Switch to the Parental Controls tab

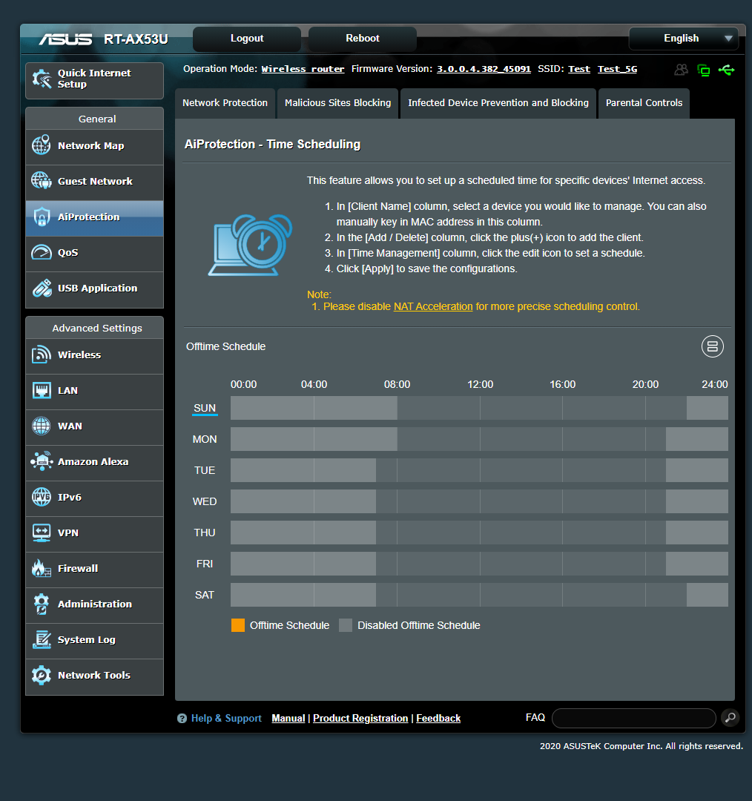point(643,103)
